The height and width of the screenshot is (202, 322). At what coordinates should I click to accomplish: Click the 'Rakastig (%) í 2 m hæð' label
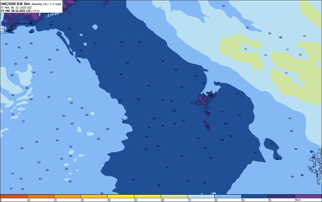[46, 4]
